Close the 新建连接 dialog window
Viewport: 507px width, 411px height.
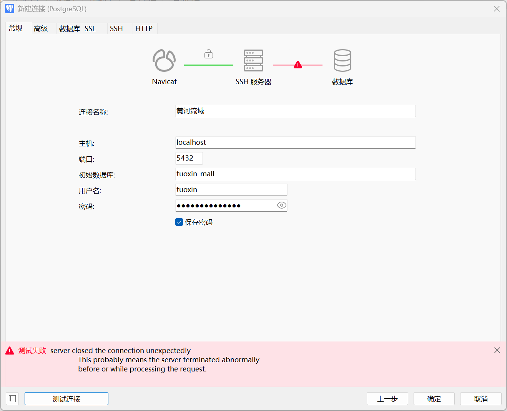[x=497, y=8]
